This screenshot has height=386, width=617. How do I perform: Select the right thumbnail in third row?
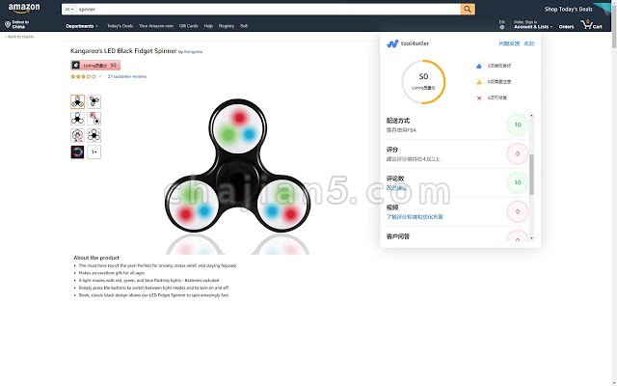click(94, 135)
